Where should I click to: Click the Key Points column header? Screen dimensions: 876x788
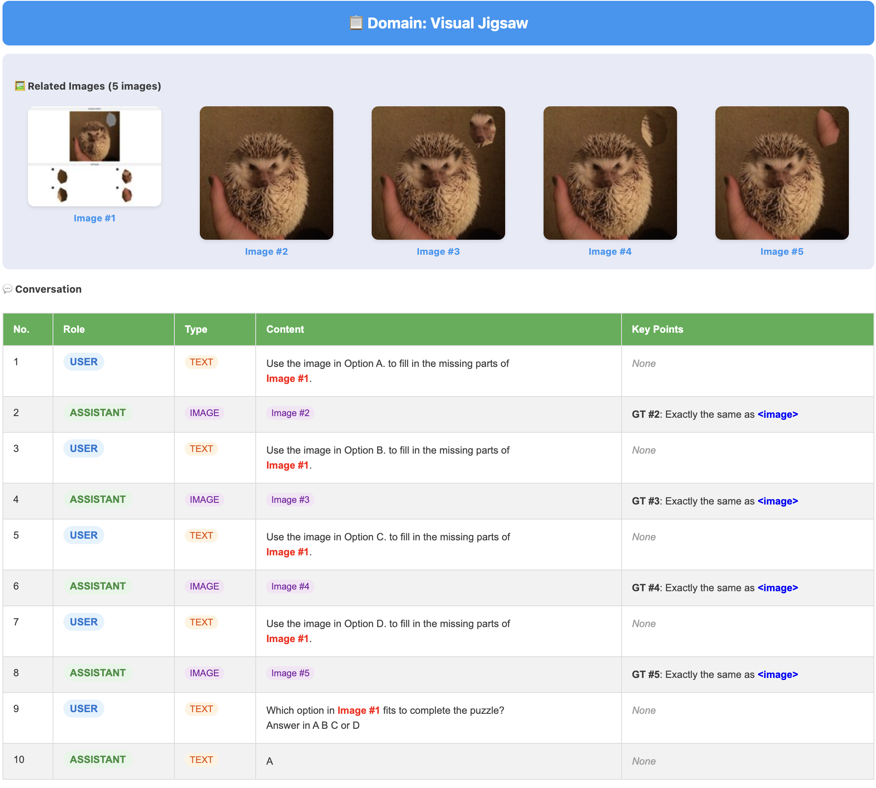[657, 329]
